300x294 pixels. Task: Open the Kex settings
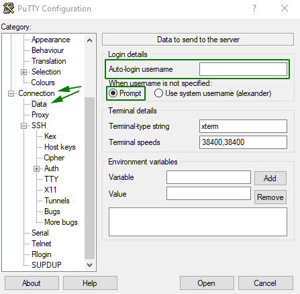coord(50,136)
